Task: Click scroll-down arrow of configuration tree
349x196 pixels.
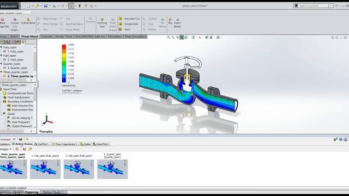Action: click(x=35, y=76)
